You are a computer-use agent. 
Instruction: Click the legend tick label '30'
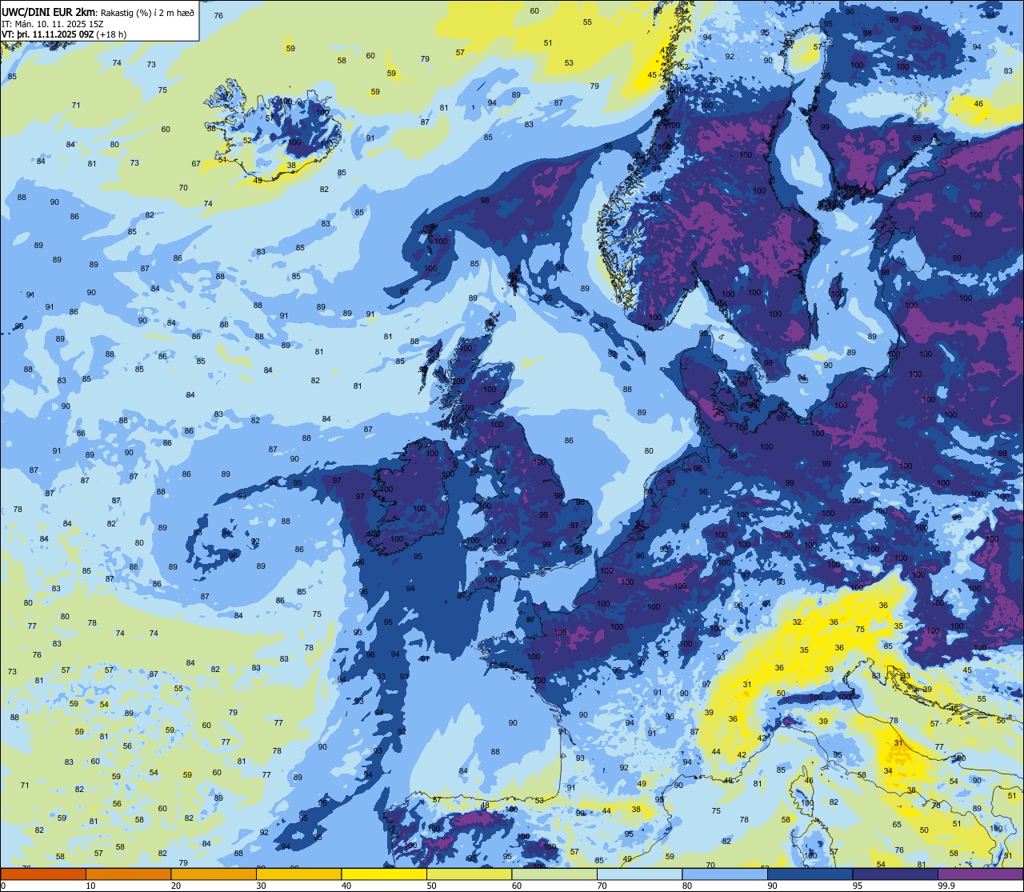pyautogui.click(x=261, y=886)
